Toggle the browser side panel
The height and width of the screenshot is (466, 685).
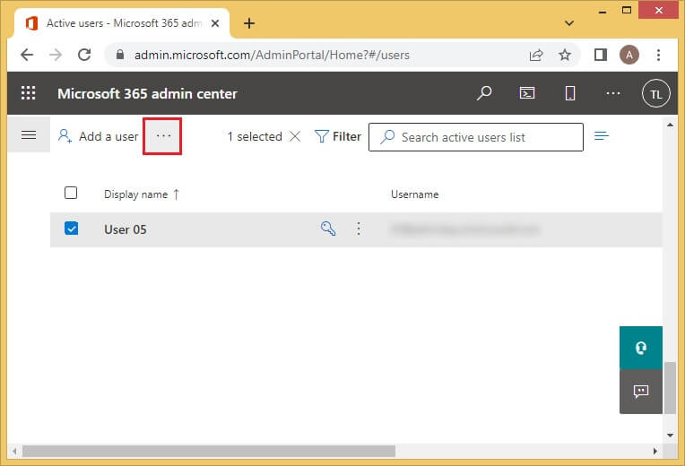click(600, 55)
